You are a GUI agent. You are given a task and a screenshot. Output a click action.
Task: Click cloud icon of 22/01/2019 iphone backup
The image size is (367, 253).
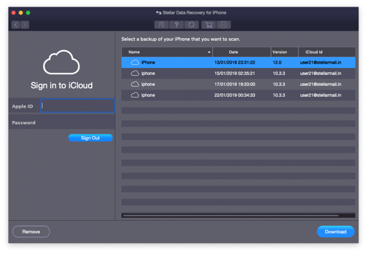[135, 95]
